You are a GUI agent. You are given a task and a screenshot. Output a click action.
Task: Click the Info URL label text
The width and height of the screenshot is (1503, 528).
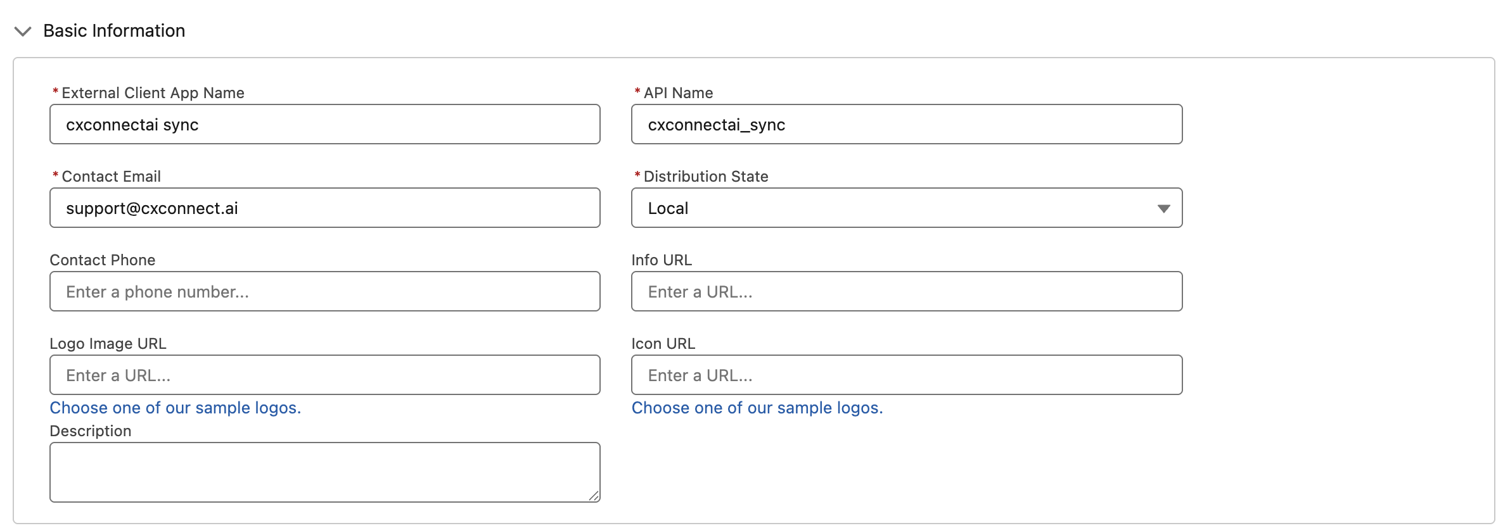(x=662, y=260)
